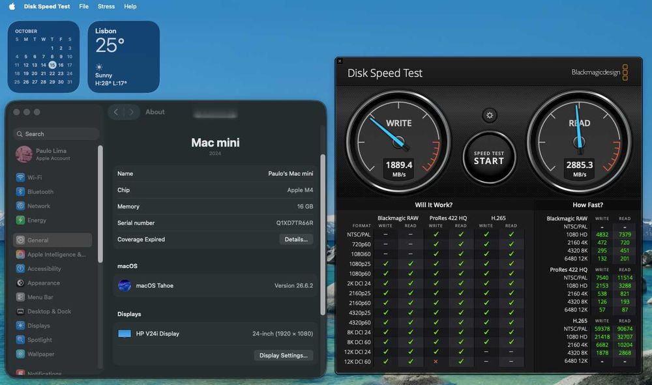Screen dimensions: 652x385
Task: Click the Paulo's Mac mini name value
Action: click(x=291, y=173)
